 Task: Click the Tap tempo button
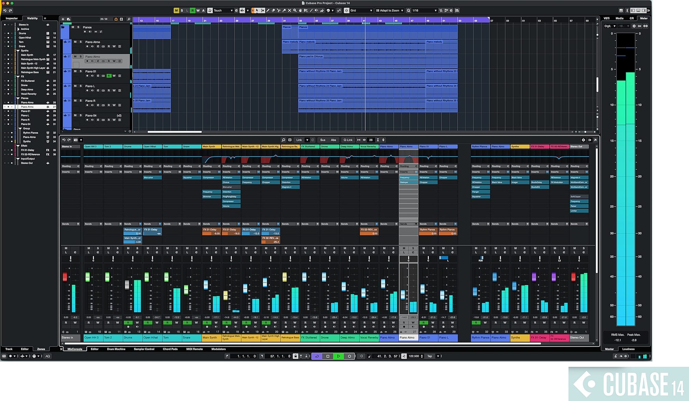[430, 356]
